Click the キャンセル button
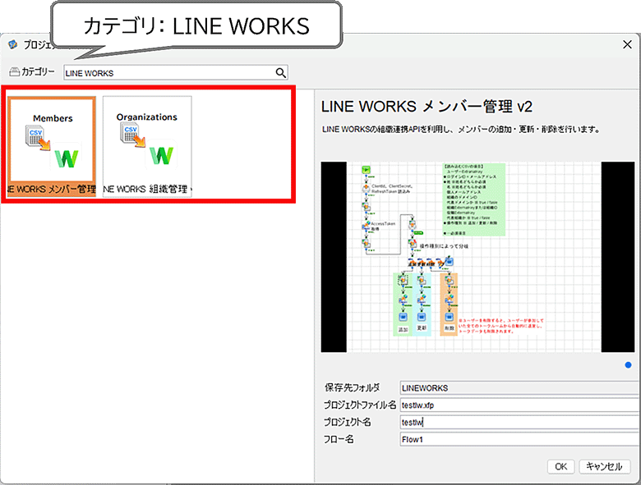The image size is (641, 485). pyautogui.click(x=604, y=466)
